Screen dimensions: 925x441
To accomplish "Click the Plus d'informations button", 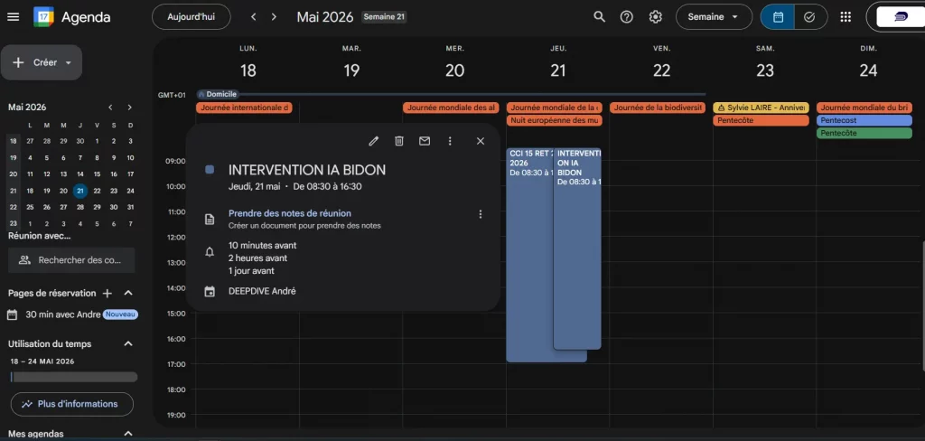I will click(x=71, y=404).
